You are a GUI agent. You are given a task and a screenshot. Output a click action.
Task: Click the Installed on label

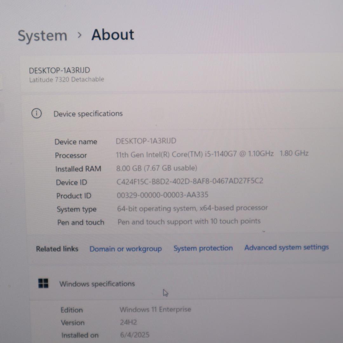pyautogui.click(x=80, y=335)
